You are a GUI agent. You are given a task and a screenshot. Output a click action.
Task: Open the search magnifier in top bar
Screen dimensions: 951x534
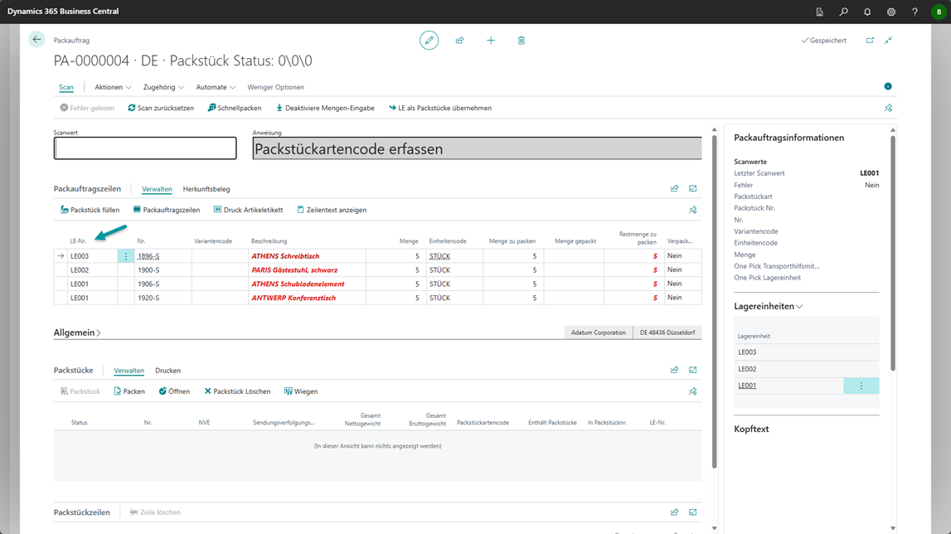843,12
